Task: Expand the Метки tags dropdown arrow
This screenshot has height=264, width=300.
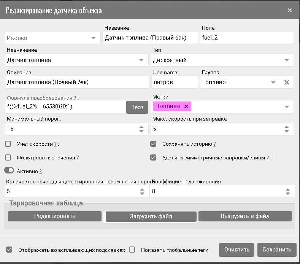Action: pos(287,107)
